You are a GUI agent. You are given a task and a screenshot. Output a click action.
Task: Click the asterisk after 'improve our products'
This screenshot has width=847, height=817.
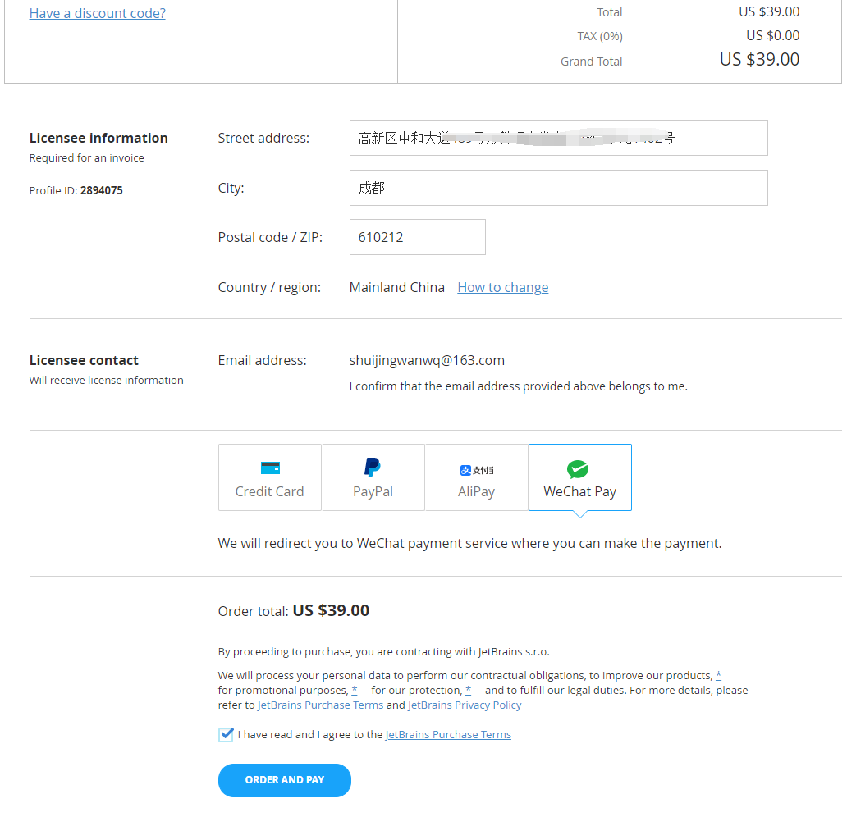pyautogui.click(x=718, y=675)
